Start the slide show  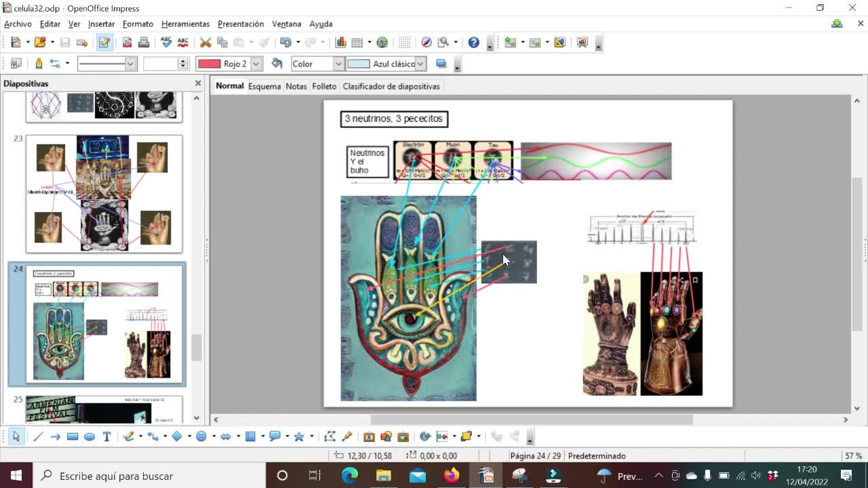point(582,43)
